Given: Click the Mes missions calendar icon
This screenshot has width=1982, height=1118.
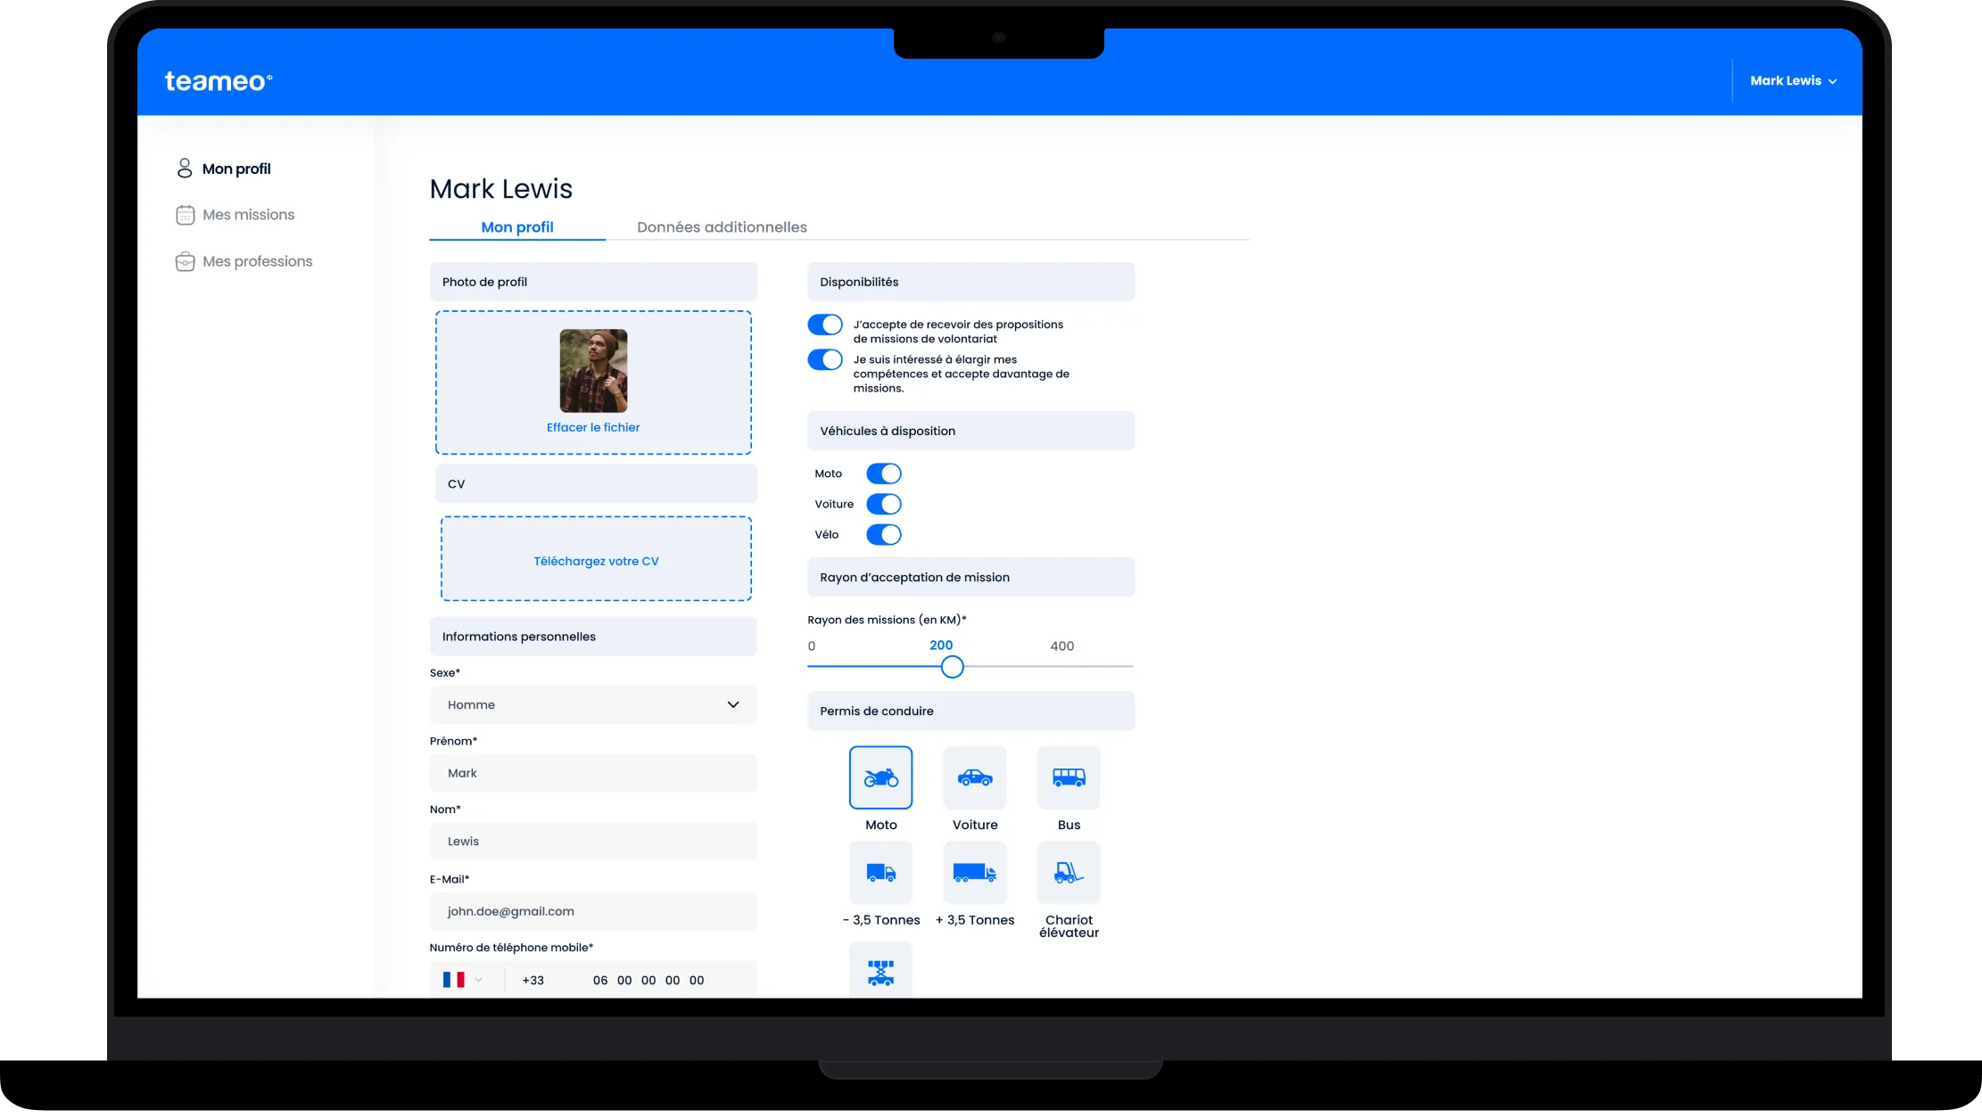Looking at the screenshot, I should (185, 215).
